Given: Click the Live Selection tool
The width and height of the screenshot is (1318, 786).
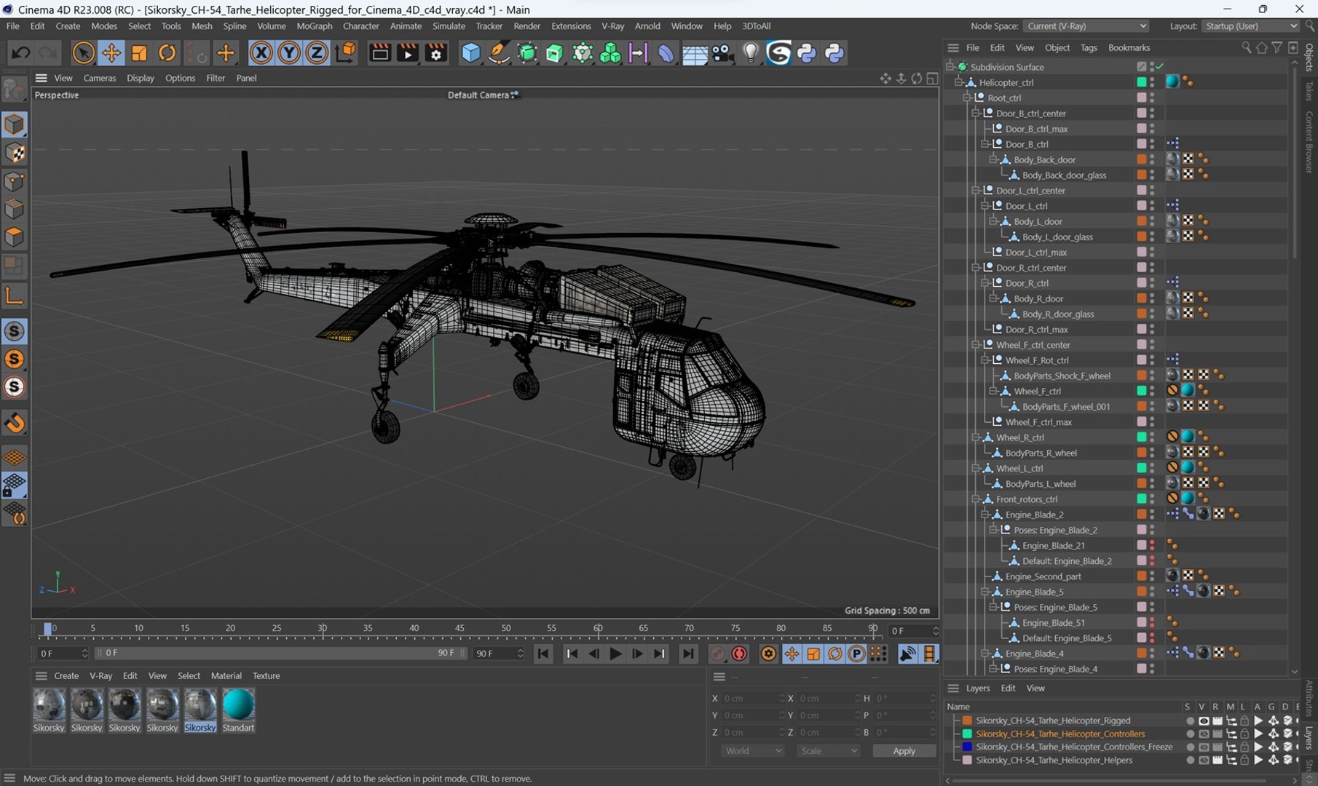Looking at the screenshot, I should click(83, 52).
